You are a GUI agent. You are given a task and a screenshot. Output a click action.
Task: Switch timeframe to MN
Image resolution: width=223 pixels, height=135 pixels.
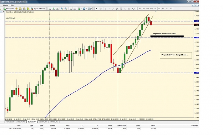click(x=171, y=9)
